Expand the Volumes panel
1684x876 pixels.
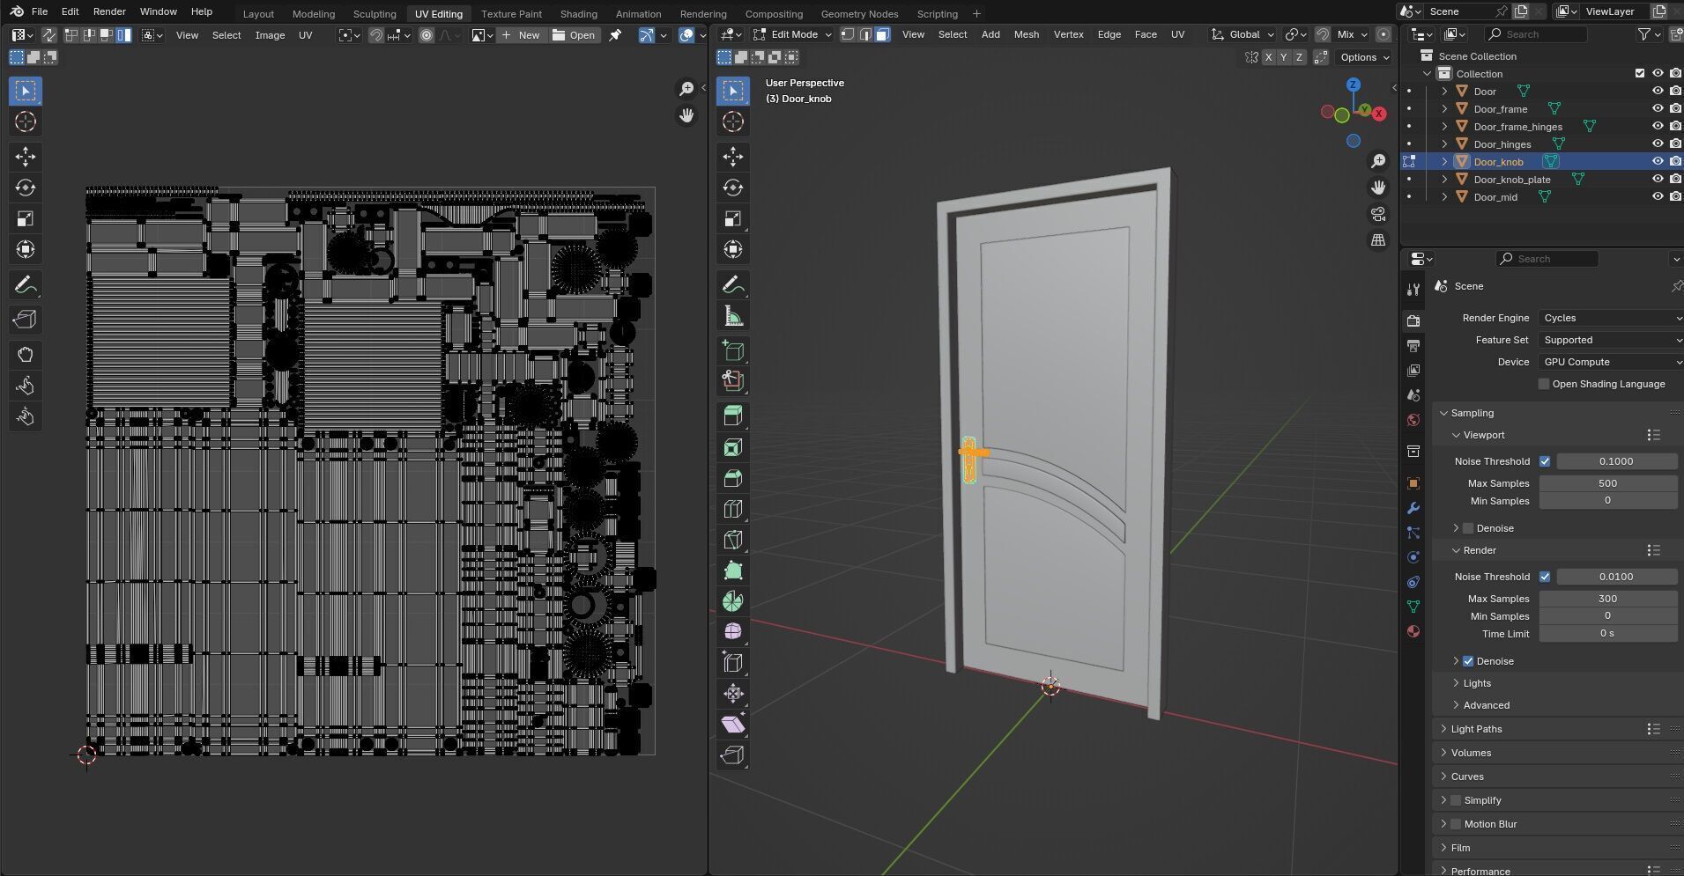coord(1471,753)
